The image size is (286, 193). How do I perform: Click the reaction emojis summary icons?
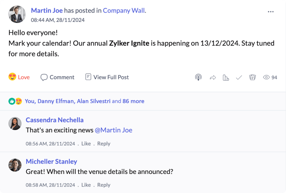click(x=15, y=101)
